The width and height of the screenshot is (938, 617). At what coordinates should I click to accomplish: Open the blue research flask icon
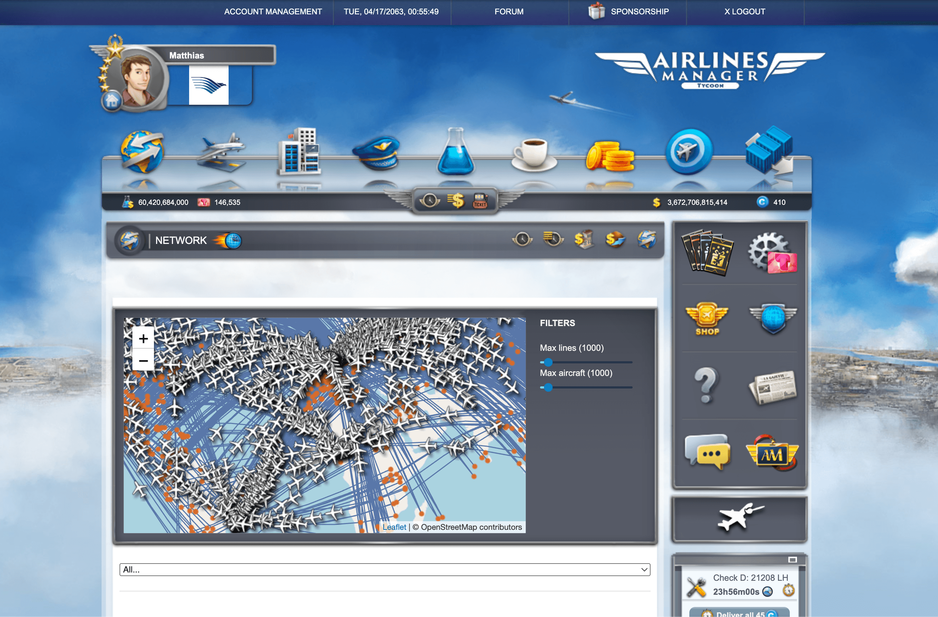click(456, 151)
